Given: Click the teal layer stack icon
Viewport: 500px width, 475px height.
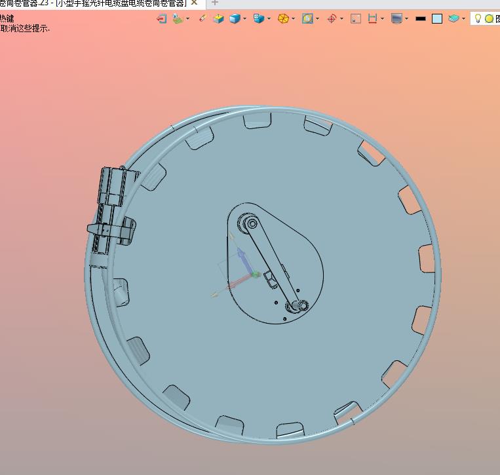Looking at the screenshot, I should pos(453,19).
